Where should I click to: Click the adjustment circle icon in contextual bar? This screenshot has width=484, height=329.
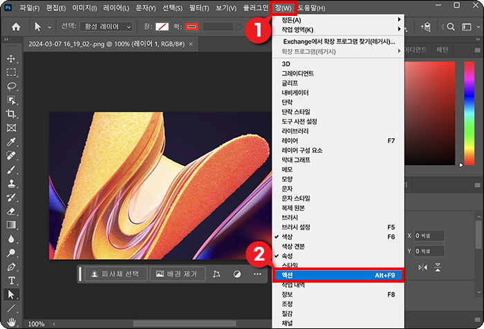tap(237, 274)
